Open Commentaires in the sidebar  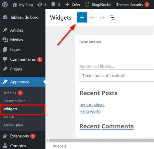(x=23, y=59)
